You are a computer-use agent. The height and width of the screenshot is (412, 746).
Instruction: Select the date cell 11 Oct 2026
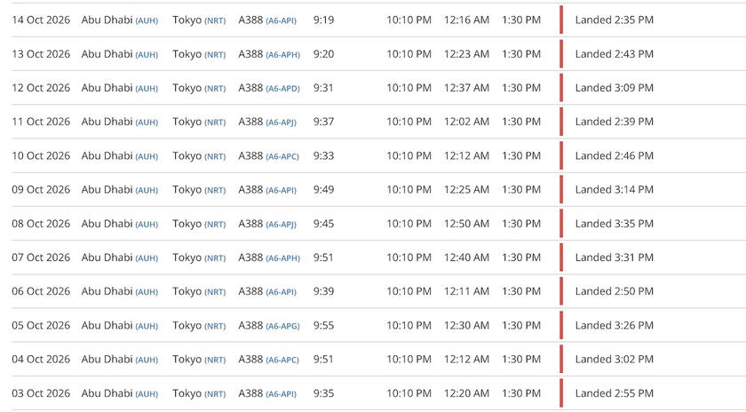(41, 122)
